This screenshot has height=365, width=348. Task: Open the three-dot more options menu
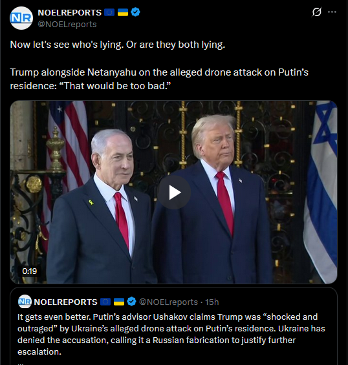(x=332, y=12)
